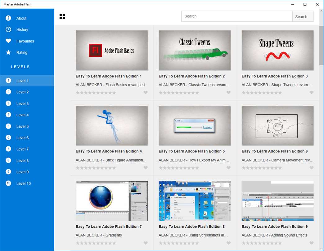Rate Edition 9 using its star bar
Image resolution: width=324 pixels, height=251 pixels.
(x=262, y=243)
